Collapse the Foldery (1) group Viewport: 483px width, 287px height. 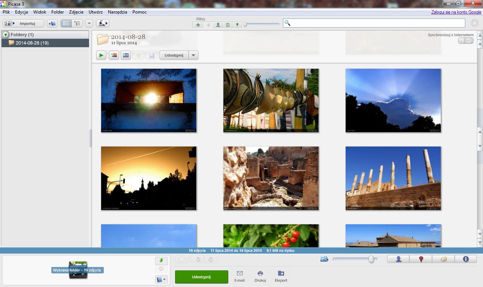[x=6, y=35]
